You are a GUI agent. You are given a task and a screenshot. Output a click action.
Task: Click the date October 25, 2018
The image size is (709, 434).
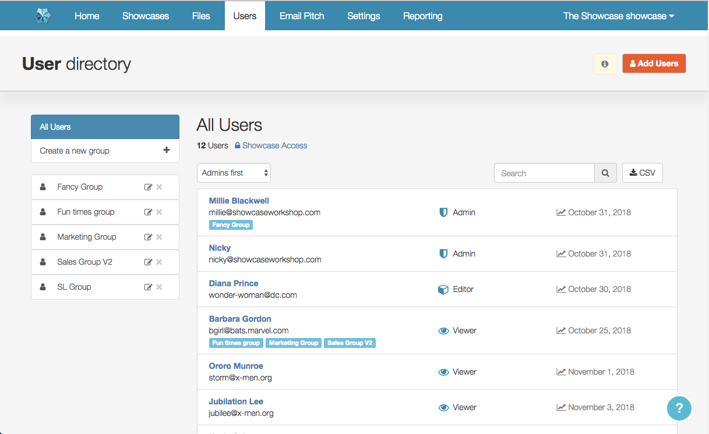[x=599, y=330]
